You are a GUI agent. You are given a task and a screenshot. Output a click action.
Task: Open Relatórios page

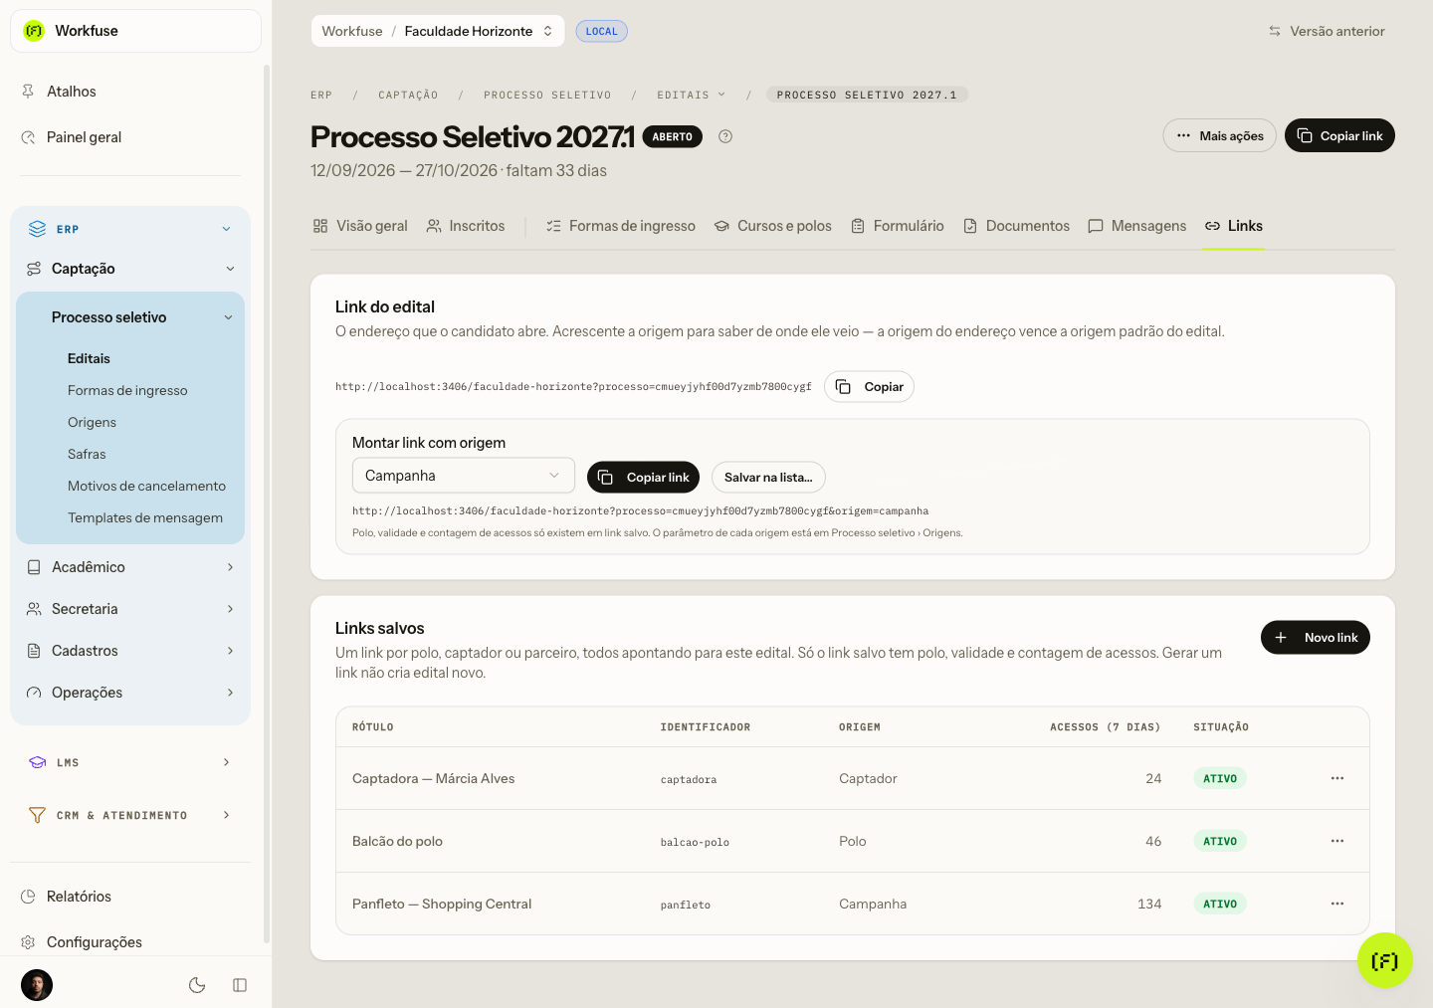[x=130, y=897]
